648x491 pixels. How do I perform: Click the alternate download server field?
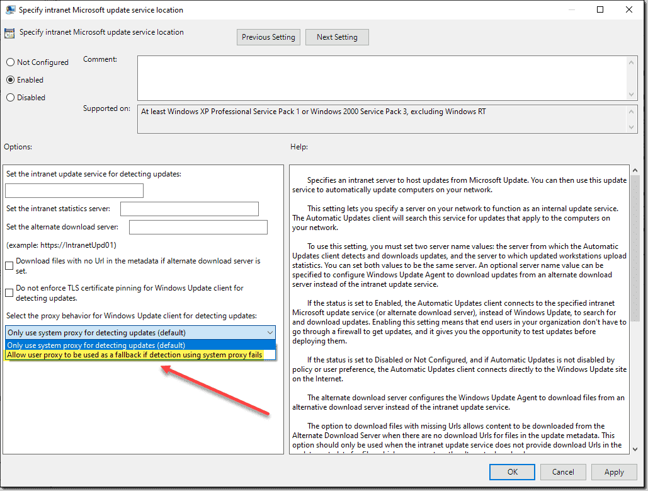(198, 225)
